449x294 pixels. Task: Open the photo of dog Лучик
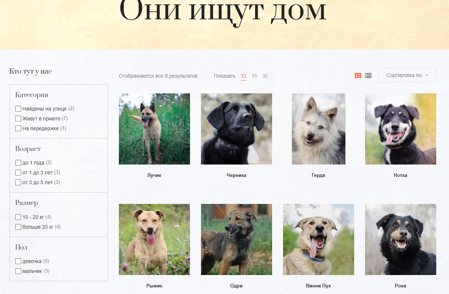tap(154, 129)
